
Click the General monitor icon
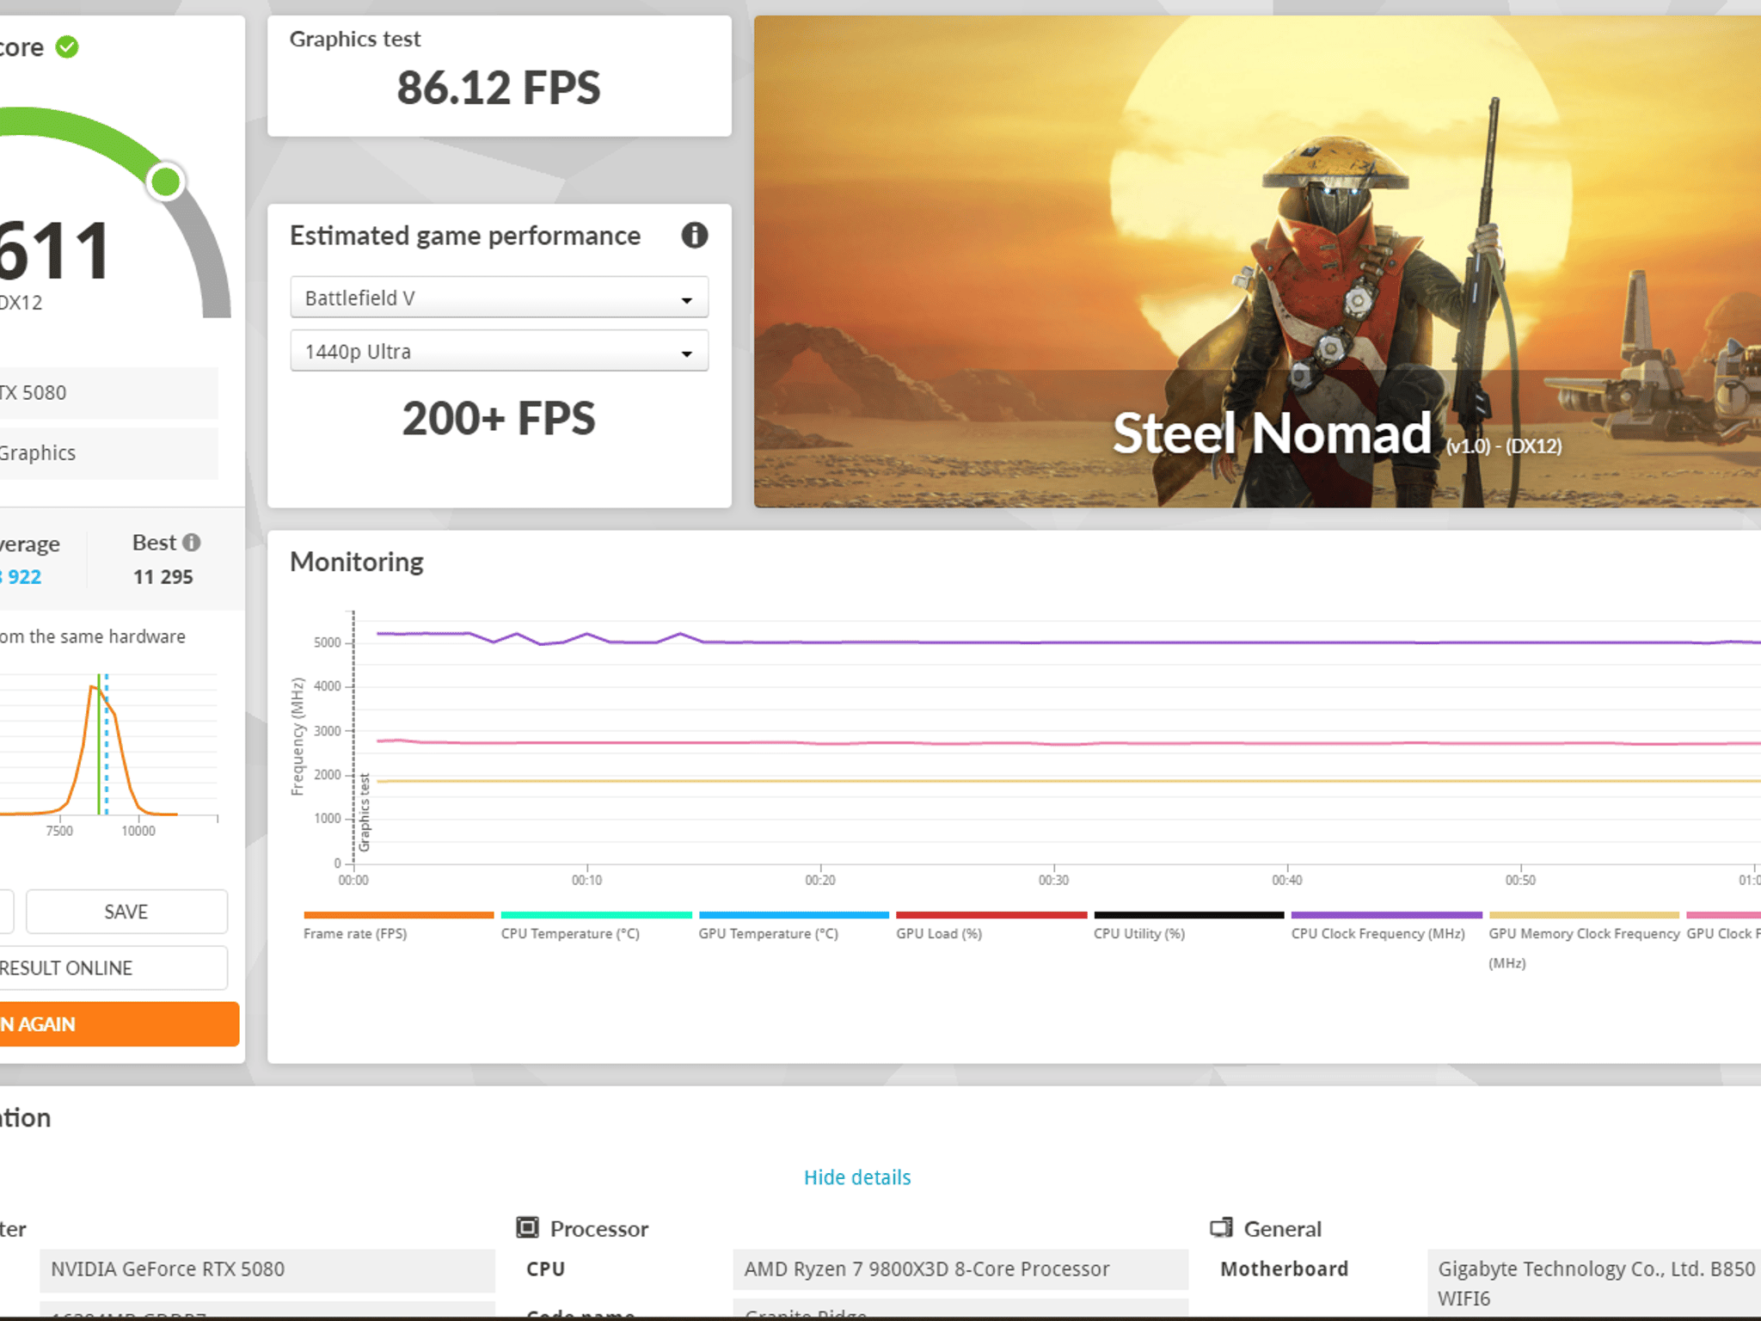(x=1221, y=1227)
